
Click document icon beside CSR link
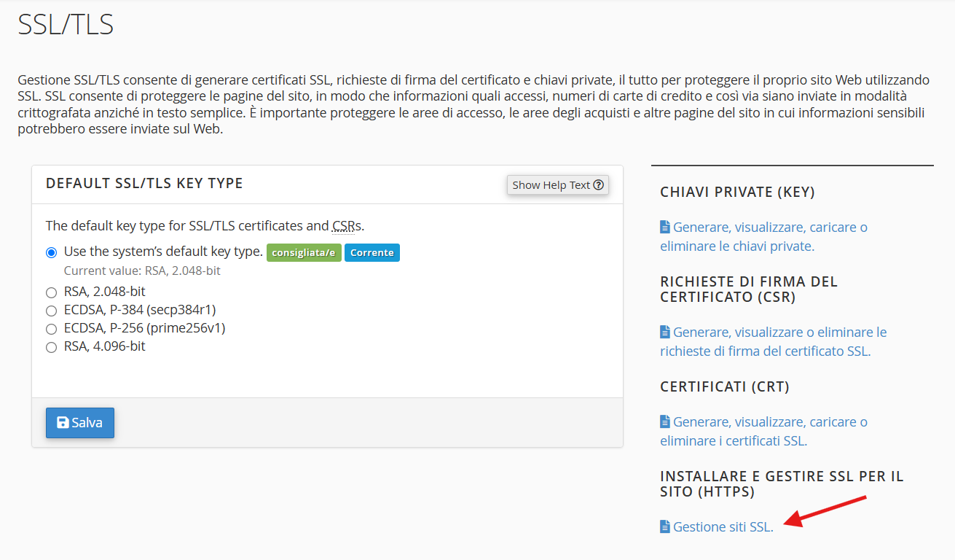pos(664,332)
